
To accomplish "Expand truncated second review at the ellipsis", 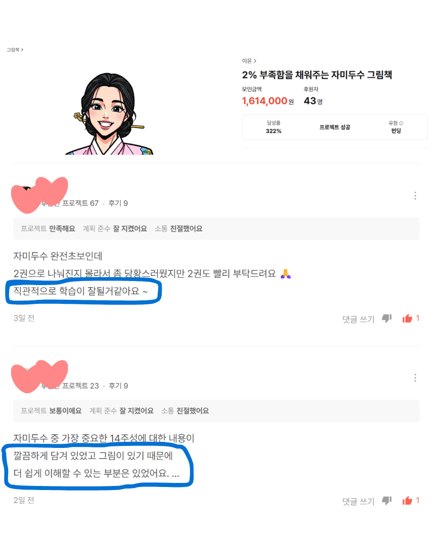I will pyautogui.click(x=175, y=474).
